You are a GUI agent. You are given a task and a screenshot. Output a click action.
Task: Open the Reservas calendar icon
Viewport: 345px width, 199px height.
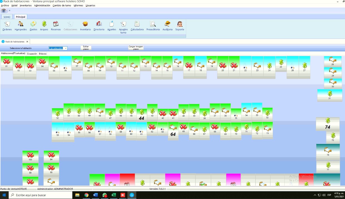coord(56,26)
